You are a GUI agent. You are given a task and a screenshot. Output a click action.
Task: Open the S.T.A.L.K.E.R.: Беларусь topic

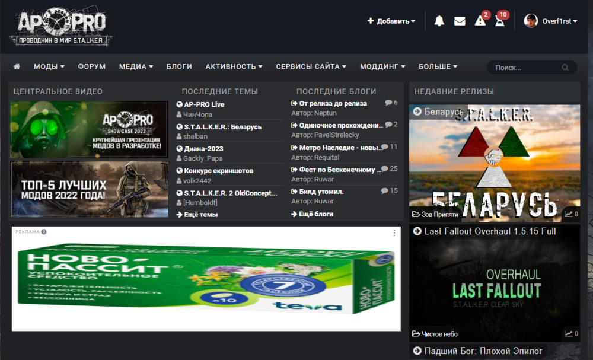pyautogui.click(x=223, y=127)
